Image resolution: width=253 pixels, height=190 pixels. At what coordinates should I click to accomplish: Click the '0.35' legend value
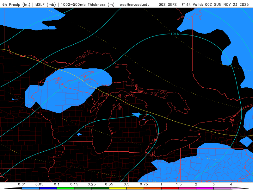pyautogui.click(x=109, y=184)
